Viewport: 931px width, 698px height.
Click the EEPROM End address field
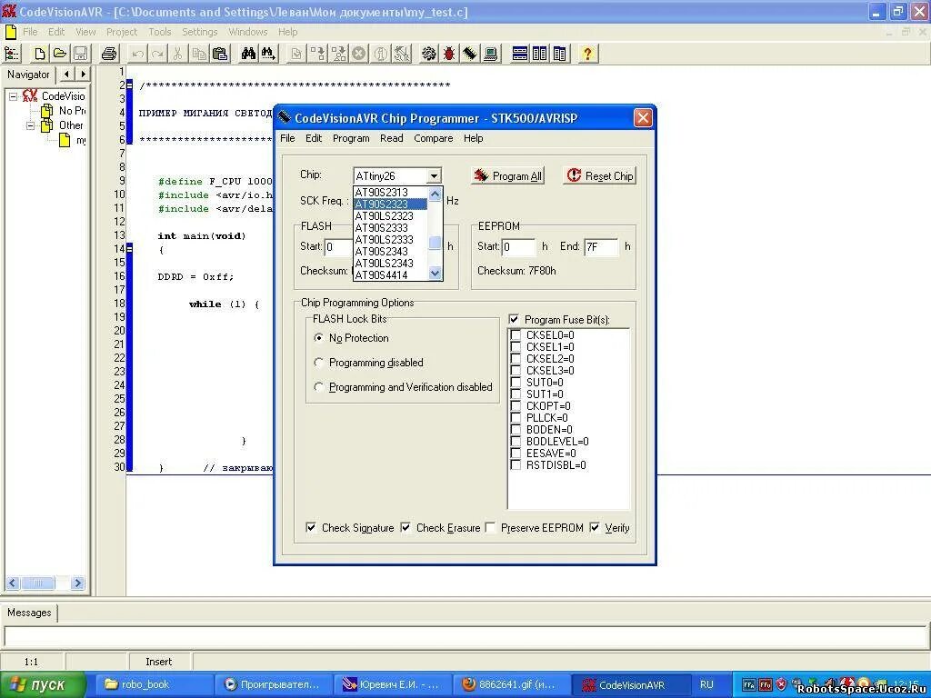(x=601, y=247)
